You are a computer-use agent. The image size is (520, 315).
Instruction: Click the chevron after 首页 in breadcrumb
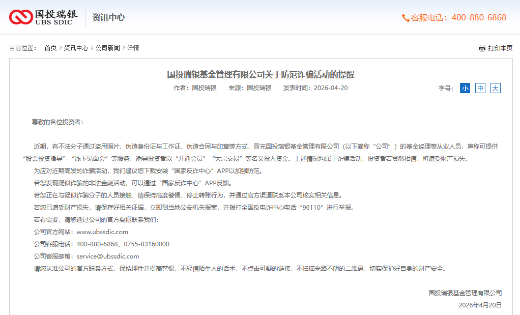[61, 48]
